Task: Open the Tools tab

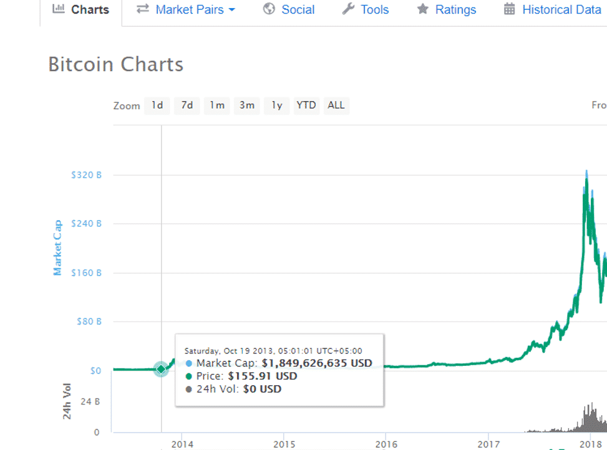Action: click(x=374, y=10)
